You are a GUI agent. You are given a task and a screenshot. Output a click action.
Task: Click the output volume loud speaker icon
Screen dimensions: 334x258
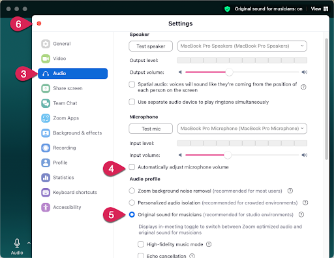pyautogui.click(x=305, y=72)
